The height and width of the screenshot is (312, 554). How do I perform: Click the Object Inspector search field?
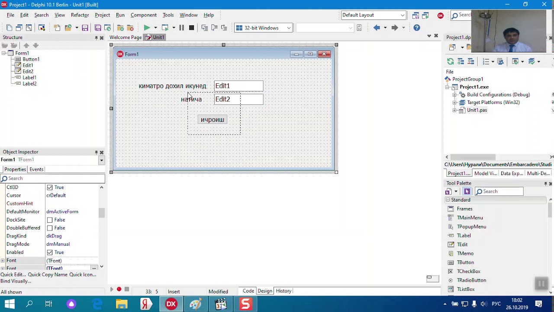52,179
